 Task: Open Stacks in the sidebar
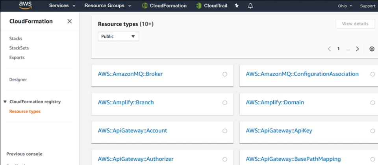(16, 38)
